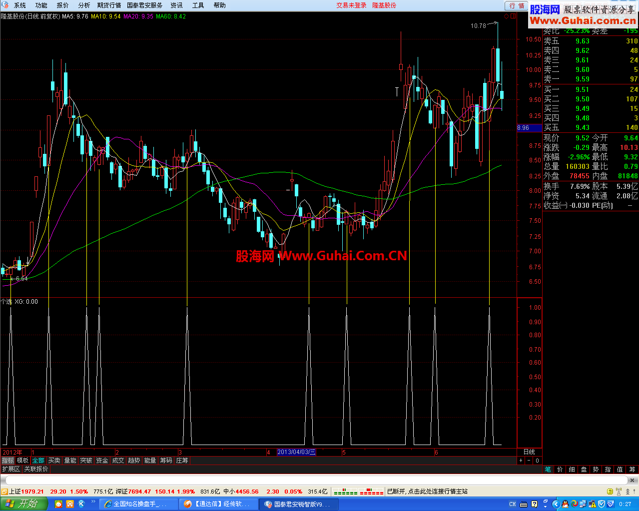Select the 细 side panel tab
The image size is (639, 511).
pyautogui.click(x=572, y=469)
